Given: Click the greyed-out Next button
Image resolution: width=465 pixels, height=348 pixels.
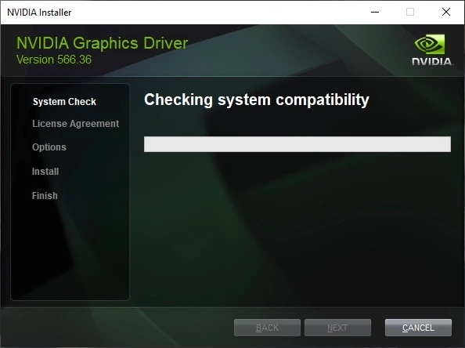Looking at the screenshot, I should [x=337, y=328].
